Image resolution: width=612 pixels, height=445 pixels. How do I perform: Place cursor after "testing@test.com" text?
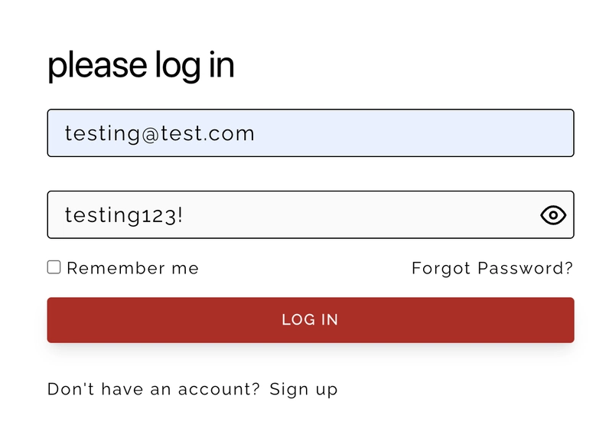(256, 133)
